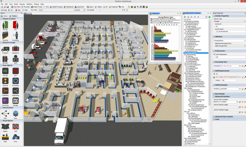Toggle the lock icon beside staff requirement

(214, 77)
